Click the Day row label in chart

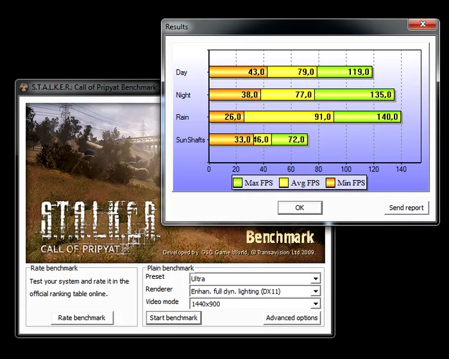(182, 72)
